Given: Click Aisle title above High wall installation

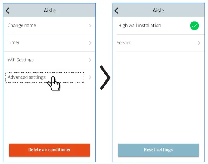Looking at the screenshot, I should click(x=158, y=11).
